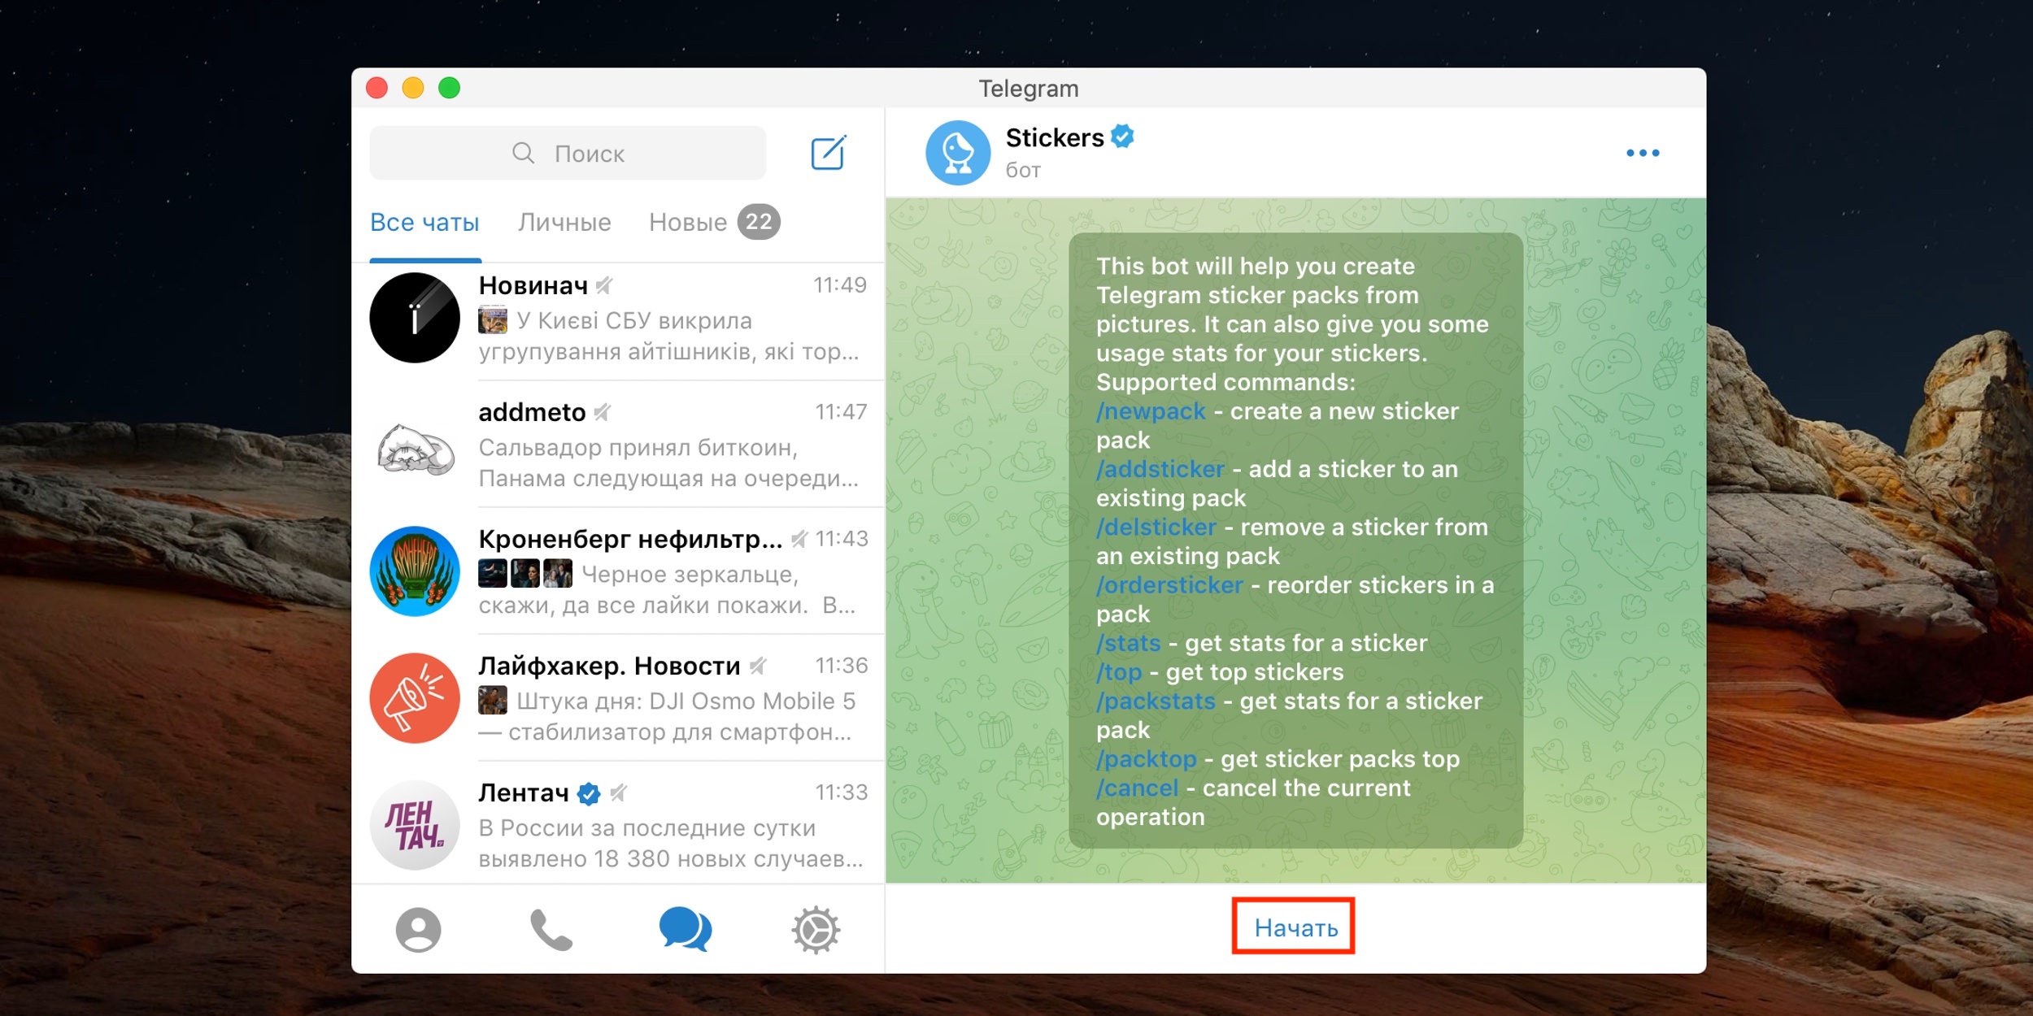The width and height of the screenshot is (2033, 1016).
Task: Click the green maximize window button
Action: point(449,88)
